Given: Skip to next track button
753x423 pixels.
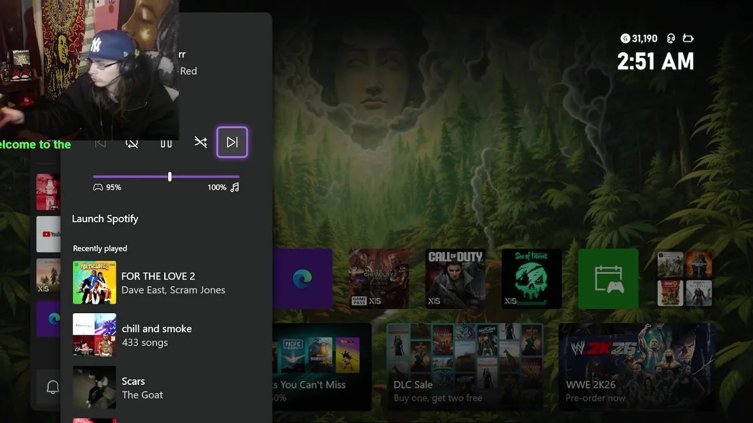Looking at the screenshot, I should point(232,142).
